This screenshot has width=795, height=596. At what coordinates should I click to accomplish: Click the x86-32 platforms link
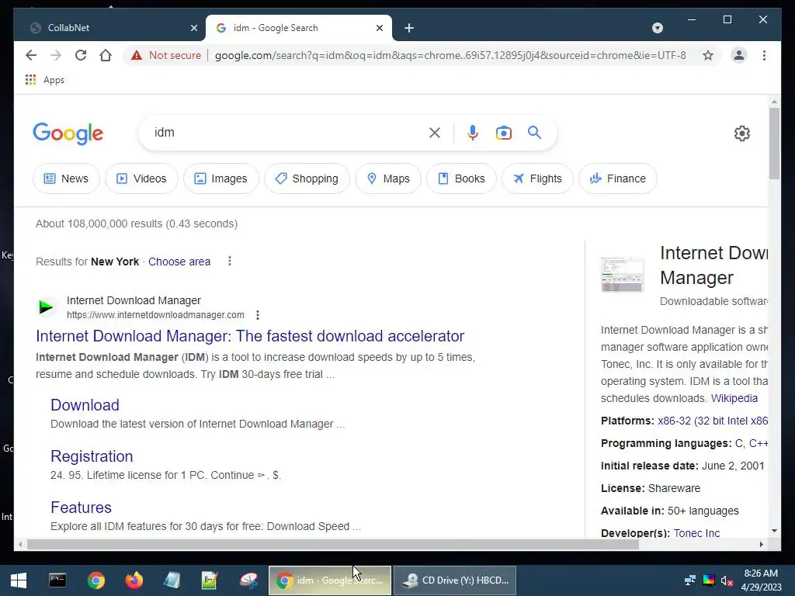click(x=713, y=421)
